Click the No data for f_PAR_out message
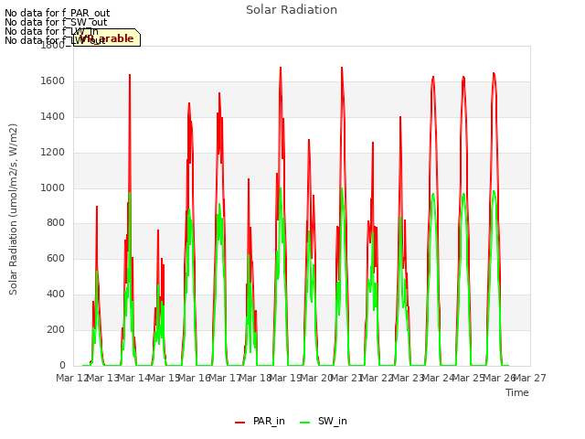Image resolution: width=585 pixels, height=439 pixels. click(57, 13)
